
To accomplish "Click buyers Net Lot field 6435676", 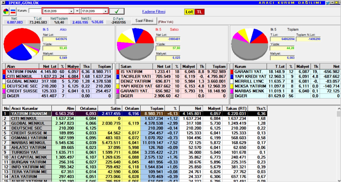I will (x=55, y=39).
